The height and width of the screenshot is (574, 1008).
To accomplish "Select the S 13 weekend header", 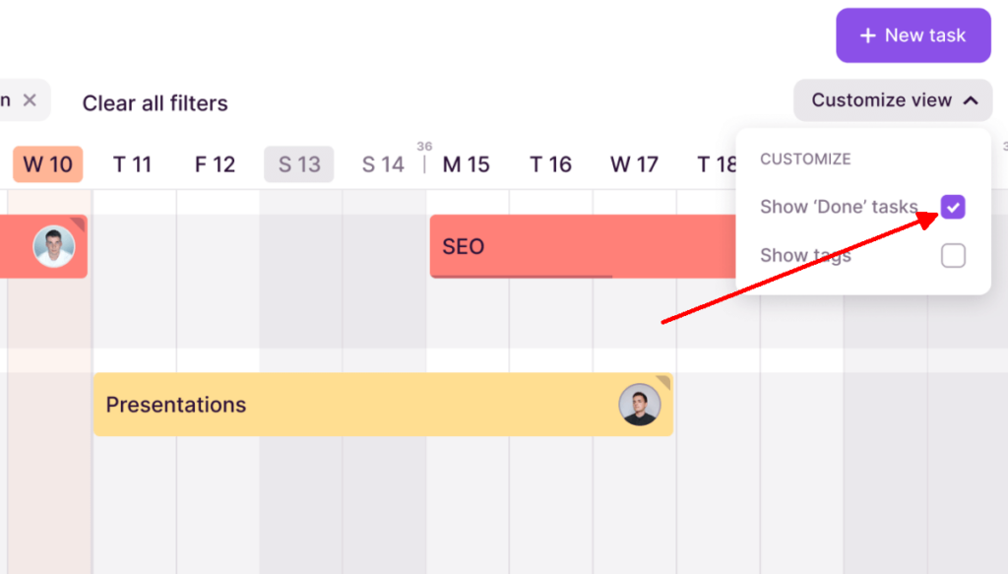I will [298, 164].
